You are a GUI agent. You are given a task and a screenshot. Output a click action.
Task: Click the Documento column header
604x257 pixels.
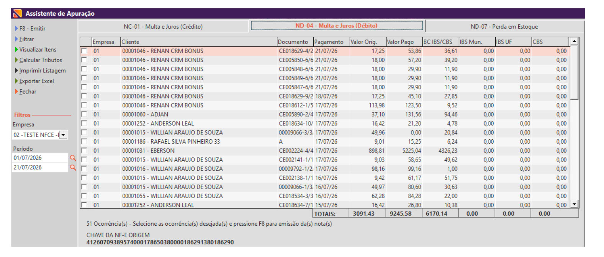[x=295, y=42]
